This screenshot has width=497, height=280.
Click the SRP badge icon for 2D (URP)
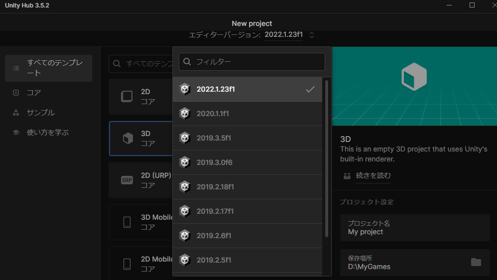127,180
